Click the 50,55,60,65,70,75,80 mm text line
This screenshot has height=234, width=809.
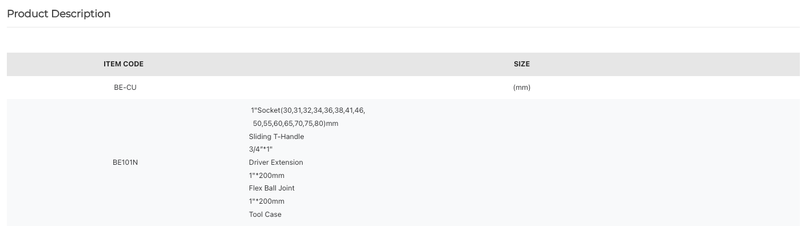coord(296,124)
